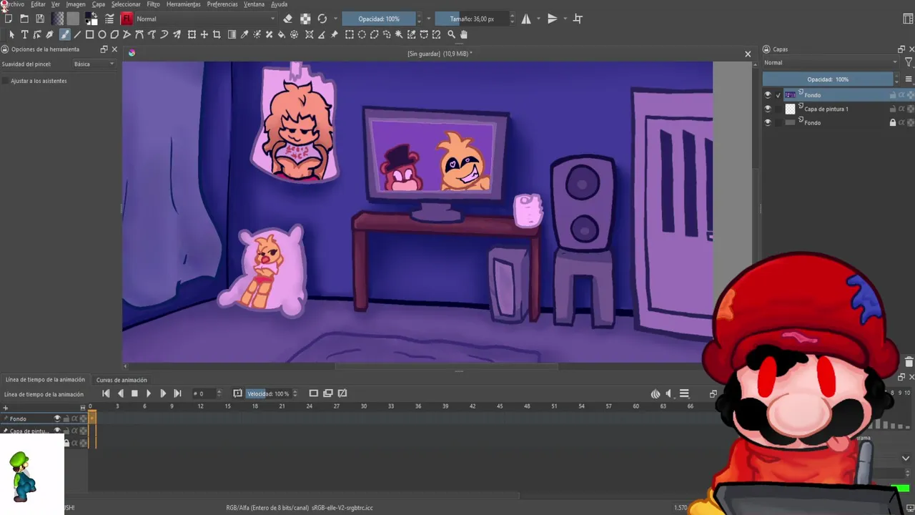This screenshot has height=515, width=915.
Task: Toggle eraser mode in the toolbar
Action: click(287, 19)
